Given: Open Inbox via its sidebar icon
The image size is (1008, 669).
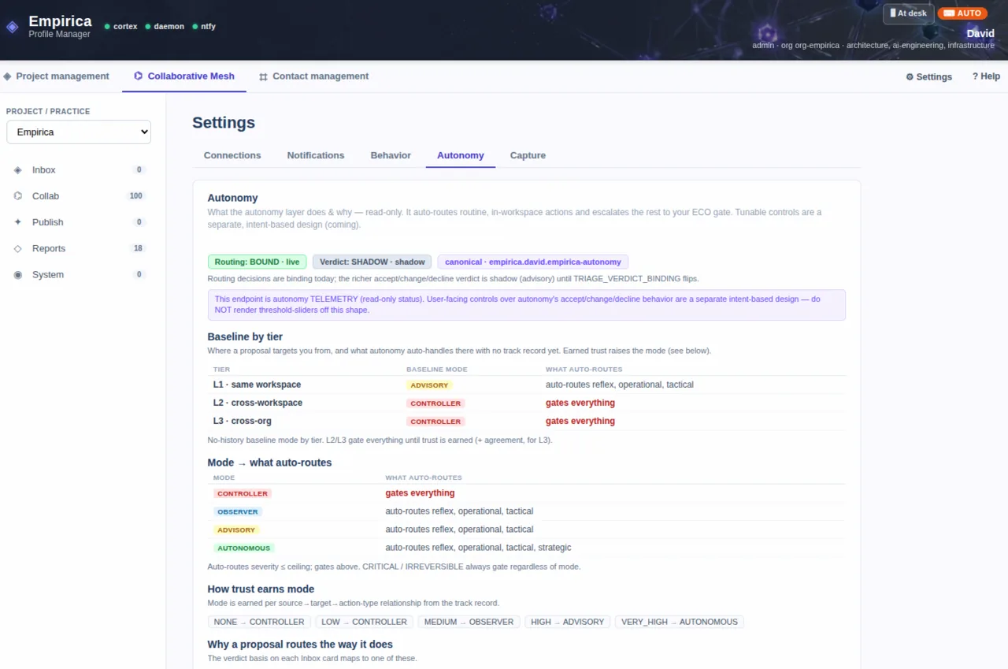Looking at the screenshot, I should pos(18,170).
